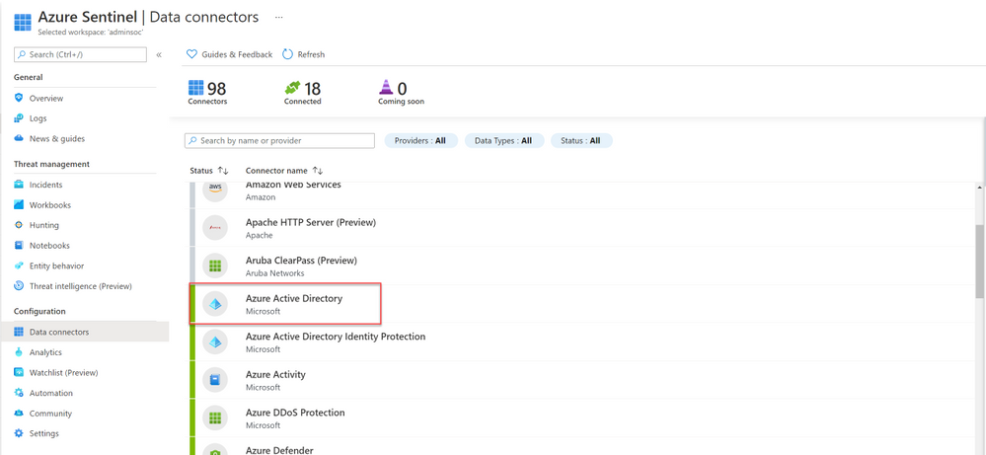This screenshot has width=986, height=455.
Task: Click the connectors list vertical scrollbar thumb
Action: point(980,261)
